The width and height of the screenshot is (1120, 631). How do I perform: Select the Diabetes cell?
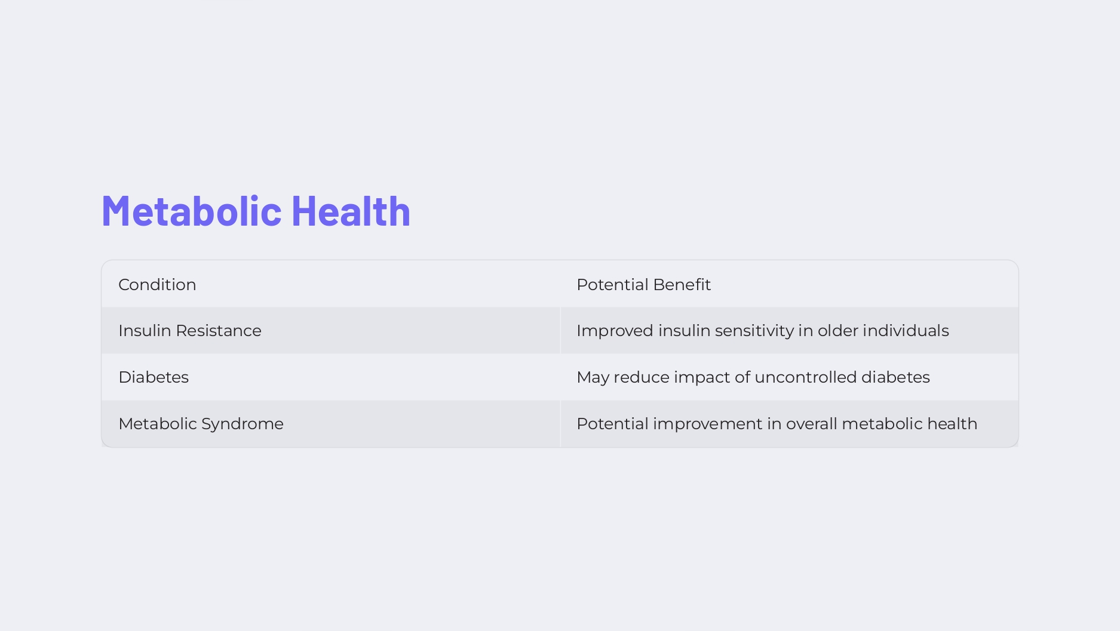coord(331,377)
